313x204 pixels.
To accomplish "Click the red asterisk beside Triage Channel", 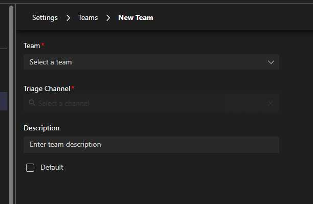I will 73,87.
